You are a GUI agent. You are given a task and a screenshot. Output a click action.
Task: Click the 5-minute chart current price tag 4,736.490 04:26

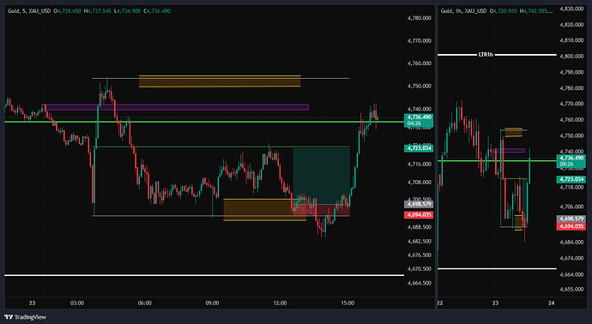coord(419,120)
